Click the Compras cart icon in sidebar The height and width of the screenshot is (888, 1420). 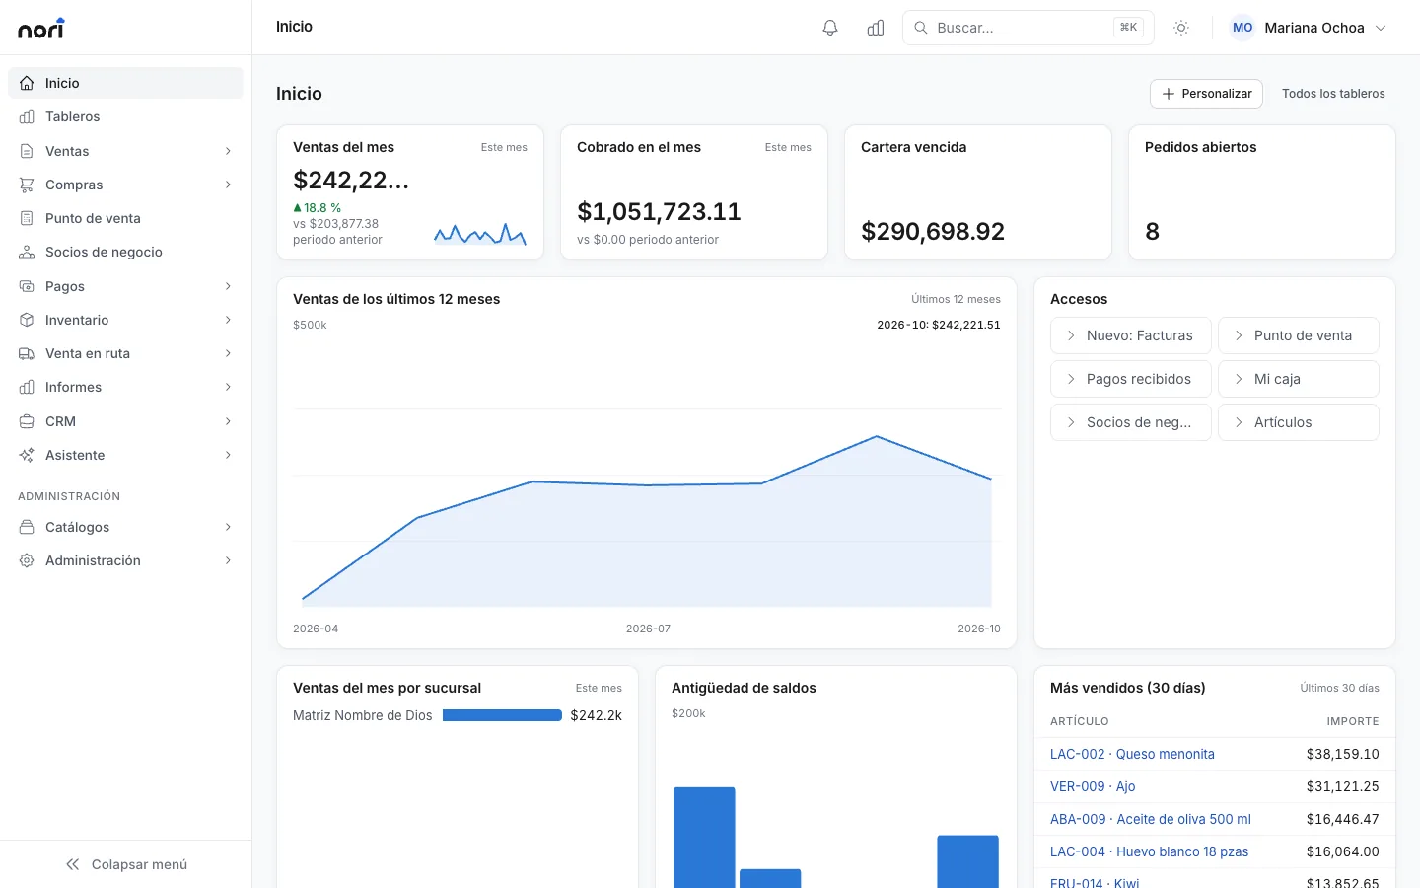click(x=27, y=185)
